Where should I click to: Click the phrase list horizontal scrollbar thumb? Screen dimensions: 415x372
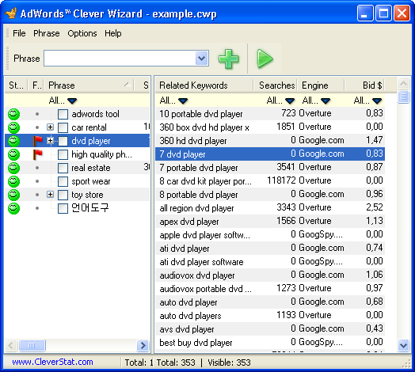click(32, 346)
